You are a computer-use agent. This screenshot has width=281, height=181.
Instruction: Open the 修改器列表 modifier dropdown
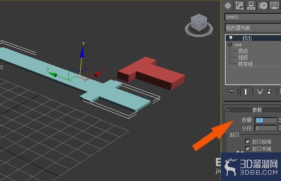click(x=252, y=28)
